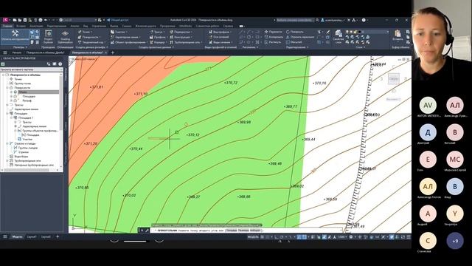Image resolution: width=472 pixels, height=266 pixels.
Task: Select the Масштаб (Scale) tool
Action: pos(294,43)
